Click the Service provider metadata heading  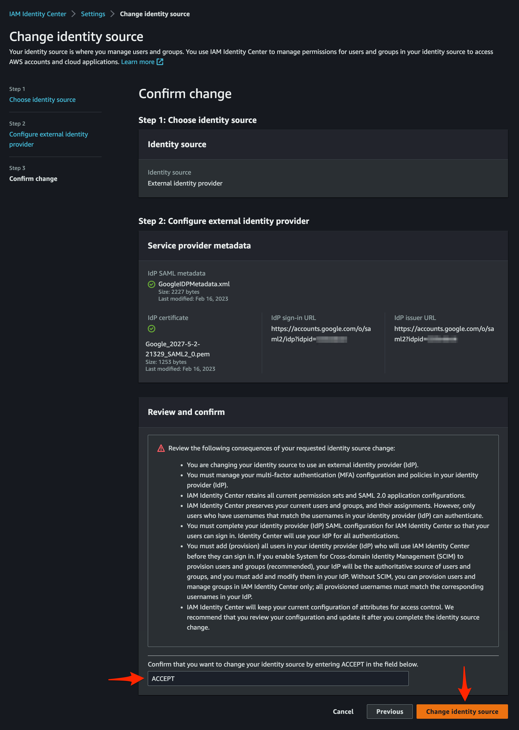pyautogui.click(x=199, y=246)
